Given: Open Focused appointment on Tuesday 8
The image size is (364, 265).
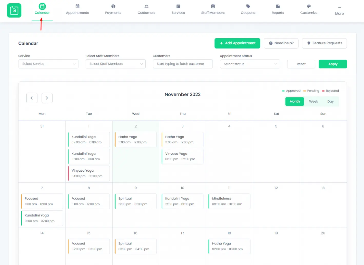Looking at the screenshot, I should 89,201.
